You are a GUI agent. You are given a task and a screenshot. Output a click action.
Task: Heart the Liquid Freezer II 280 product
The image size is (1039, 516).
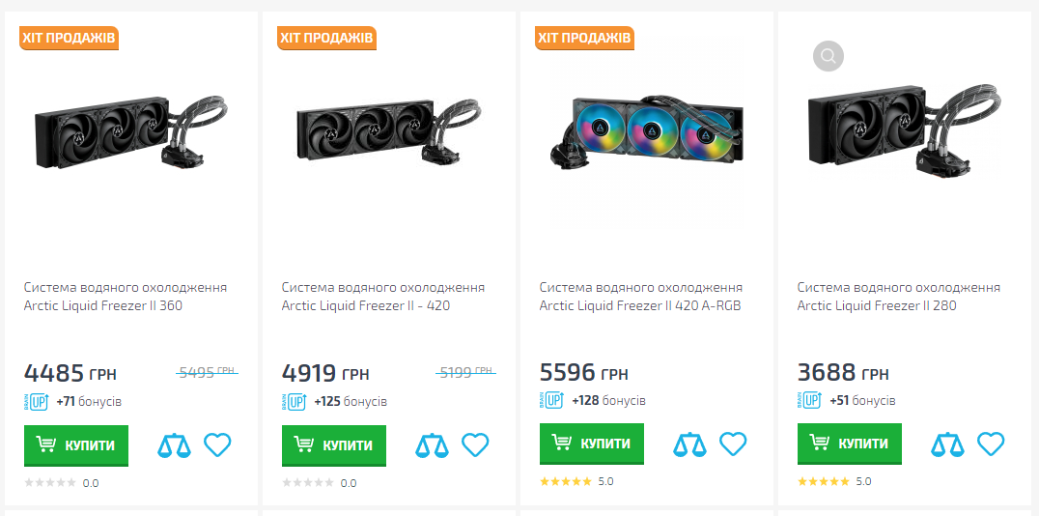point(992,444)
